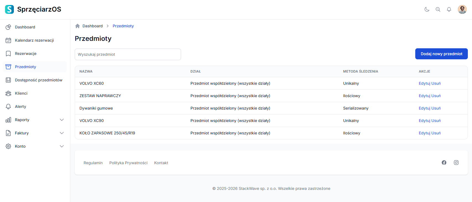Toggle dark mode with the moon icon
Viewport: 472px width, 202px height.
tap(427, 9)
